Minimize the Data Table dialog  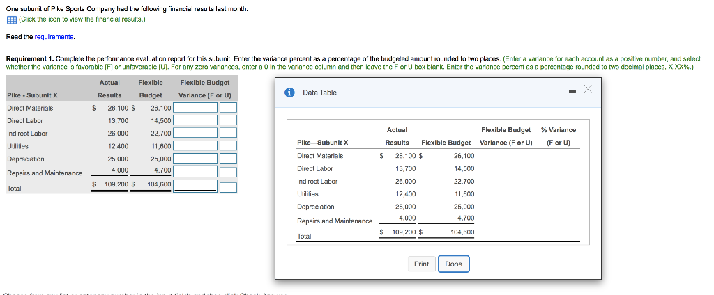pos(572,93)
